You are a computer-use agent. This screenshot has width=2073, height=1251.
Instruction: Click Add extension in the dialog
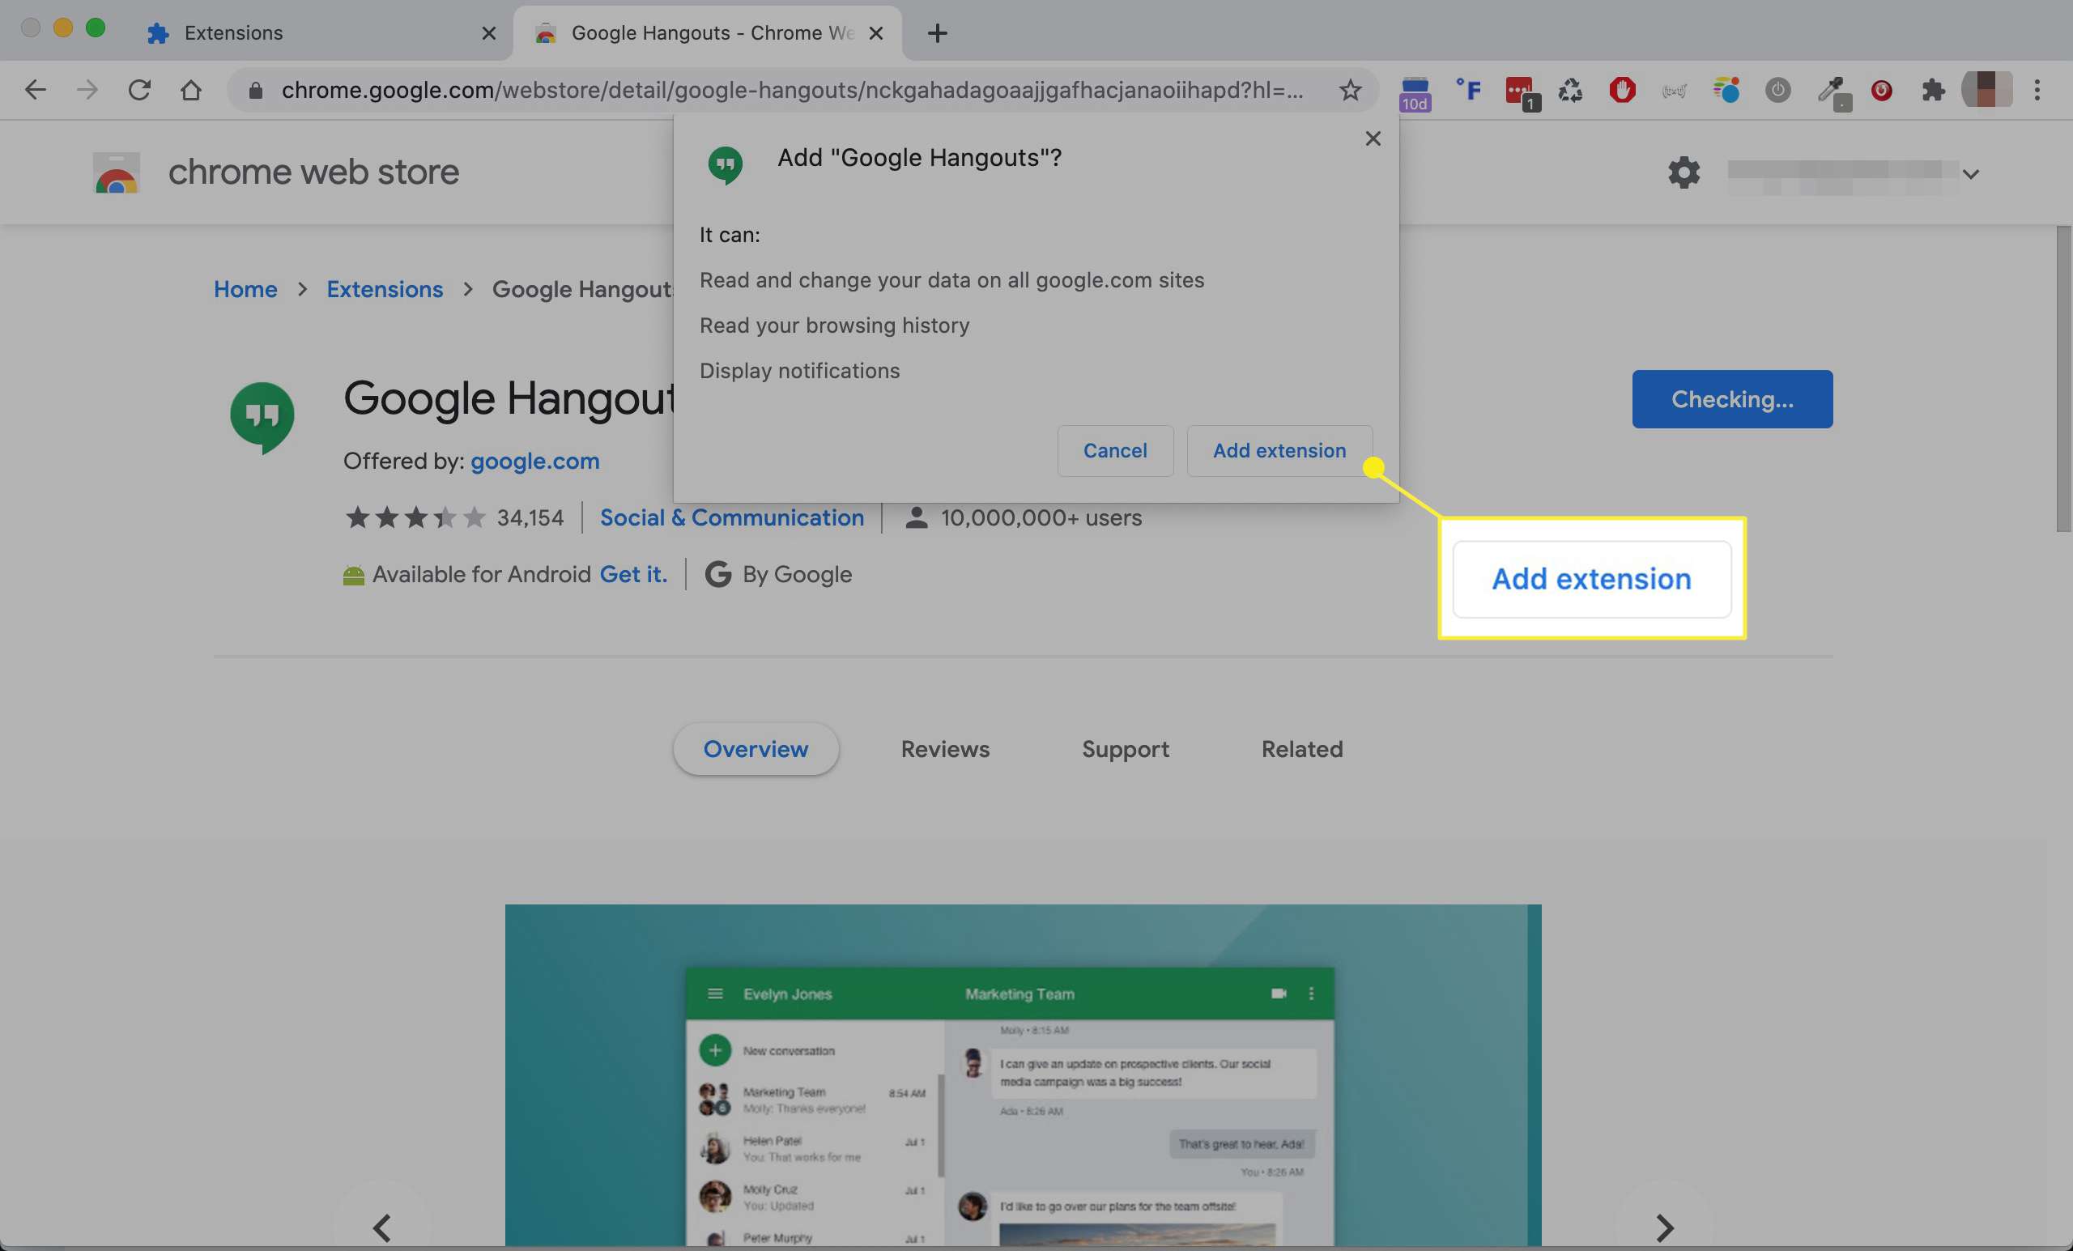(x=1279, y=451)
